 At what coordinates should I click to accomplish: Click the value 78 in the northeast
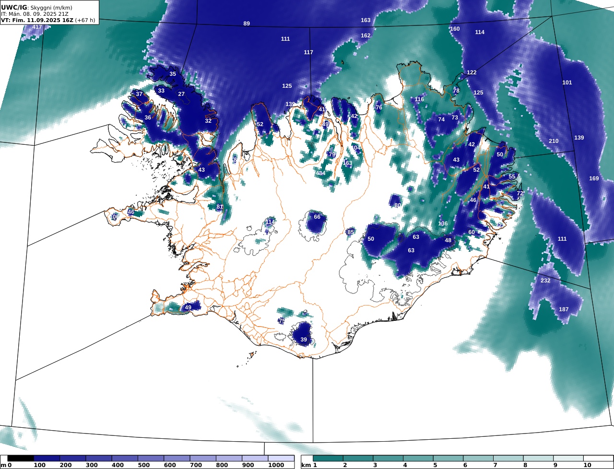456,91
